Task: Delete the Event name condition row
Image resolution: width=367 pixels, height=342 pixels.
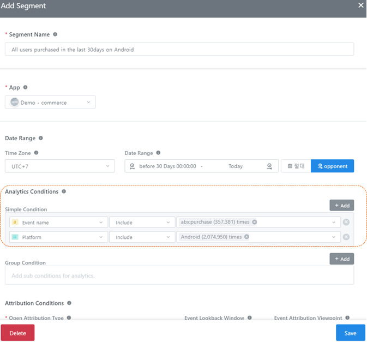Action: pos(346,222)
